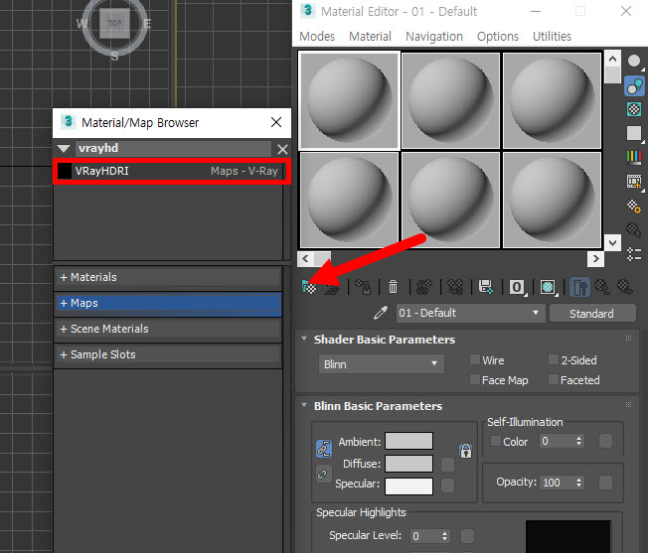Select the VRayHDRI map entry
The image size is (648, 553).
coord(170,171)
